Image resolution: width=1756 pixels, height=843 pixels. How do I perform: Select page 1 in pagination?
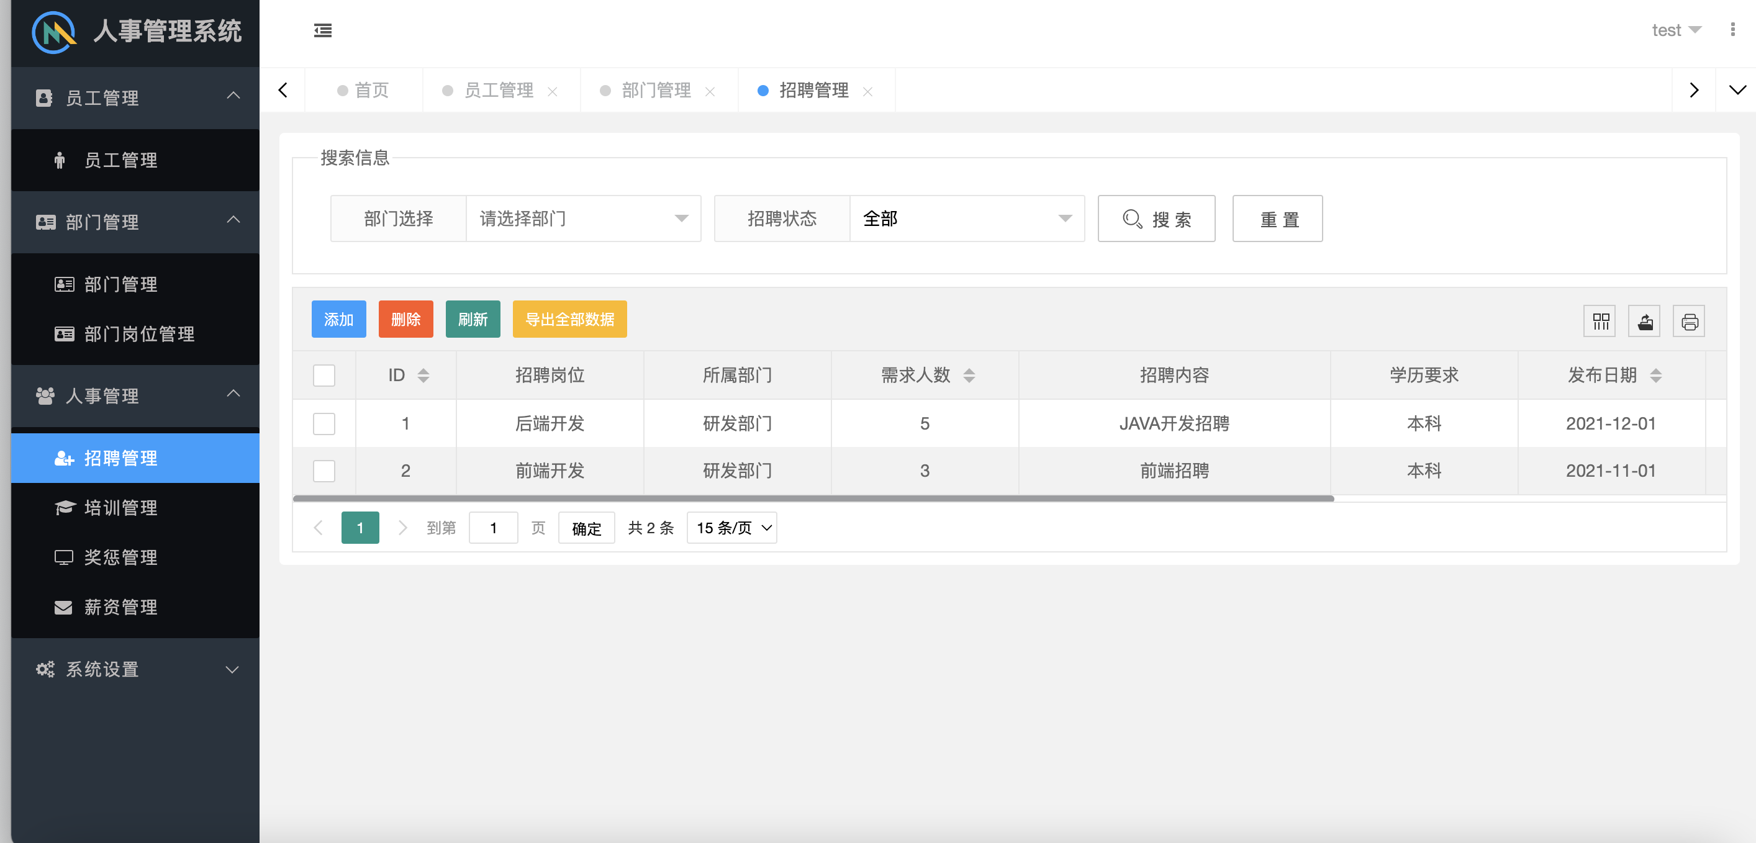point(360,528)
